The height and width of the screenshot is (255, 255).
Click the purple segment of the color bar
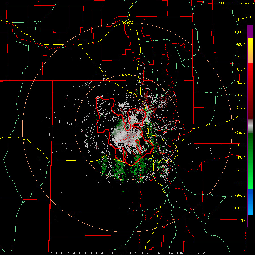coord(250,31)
